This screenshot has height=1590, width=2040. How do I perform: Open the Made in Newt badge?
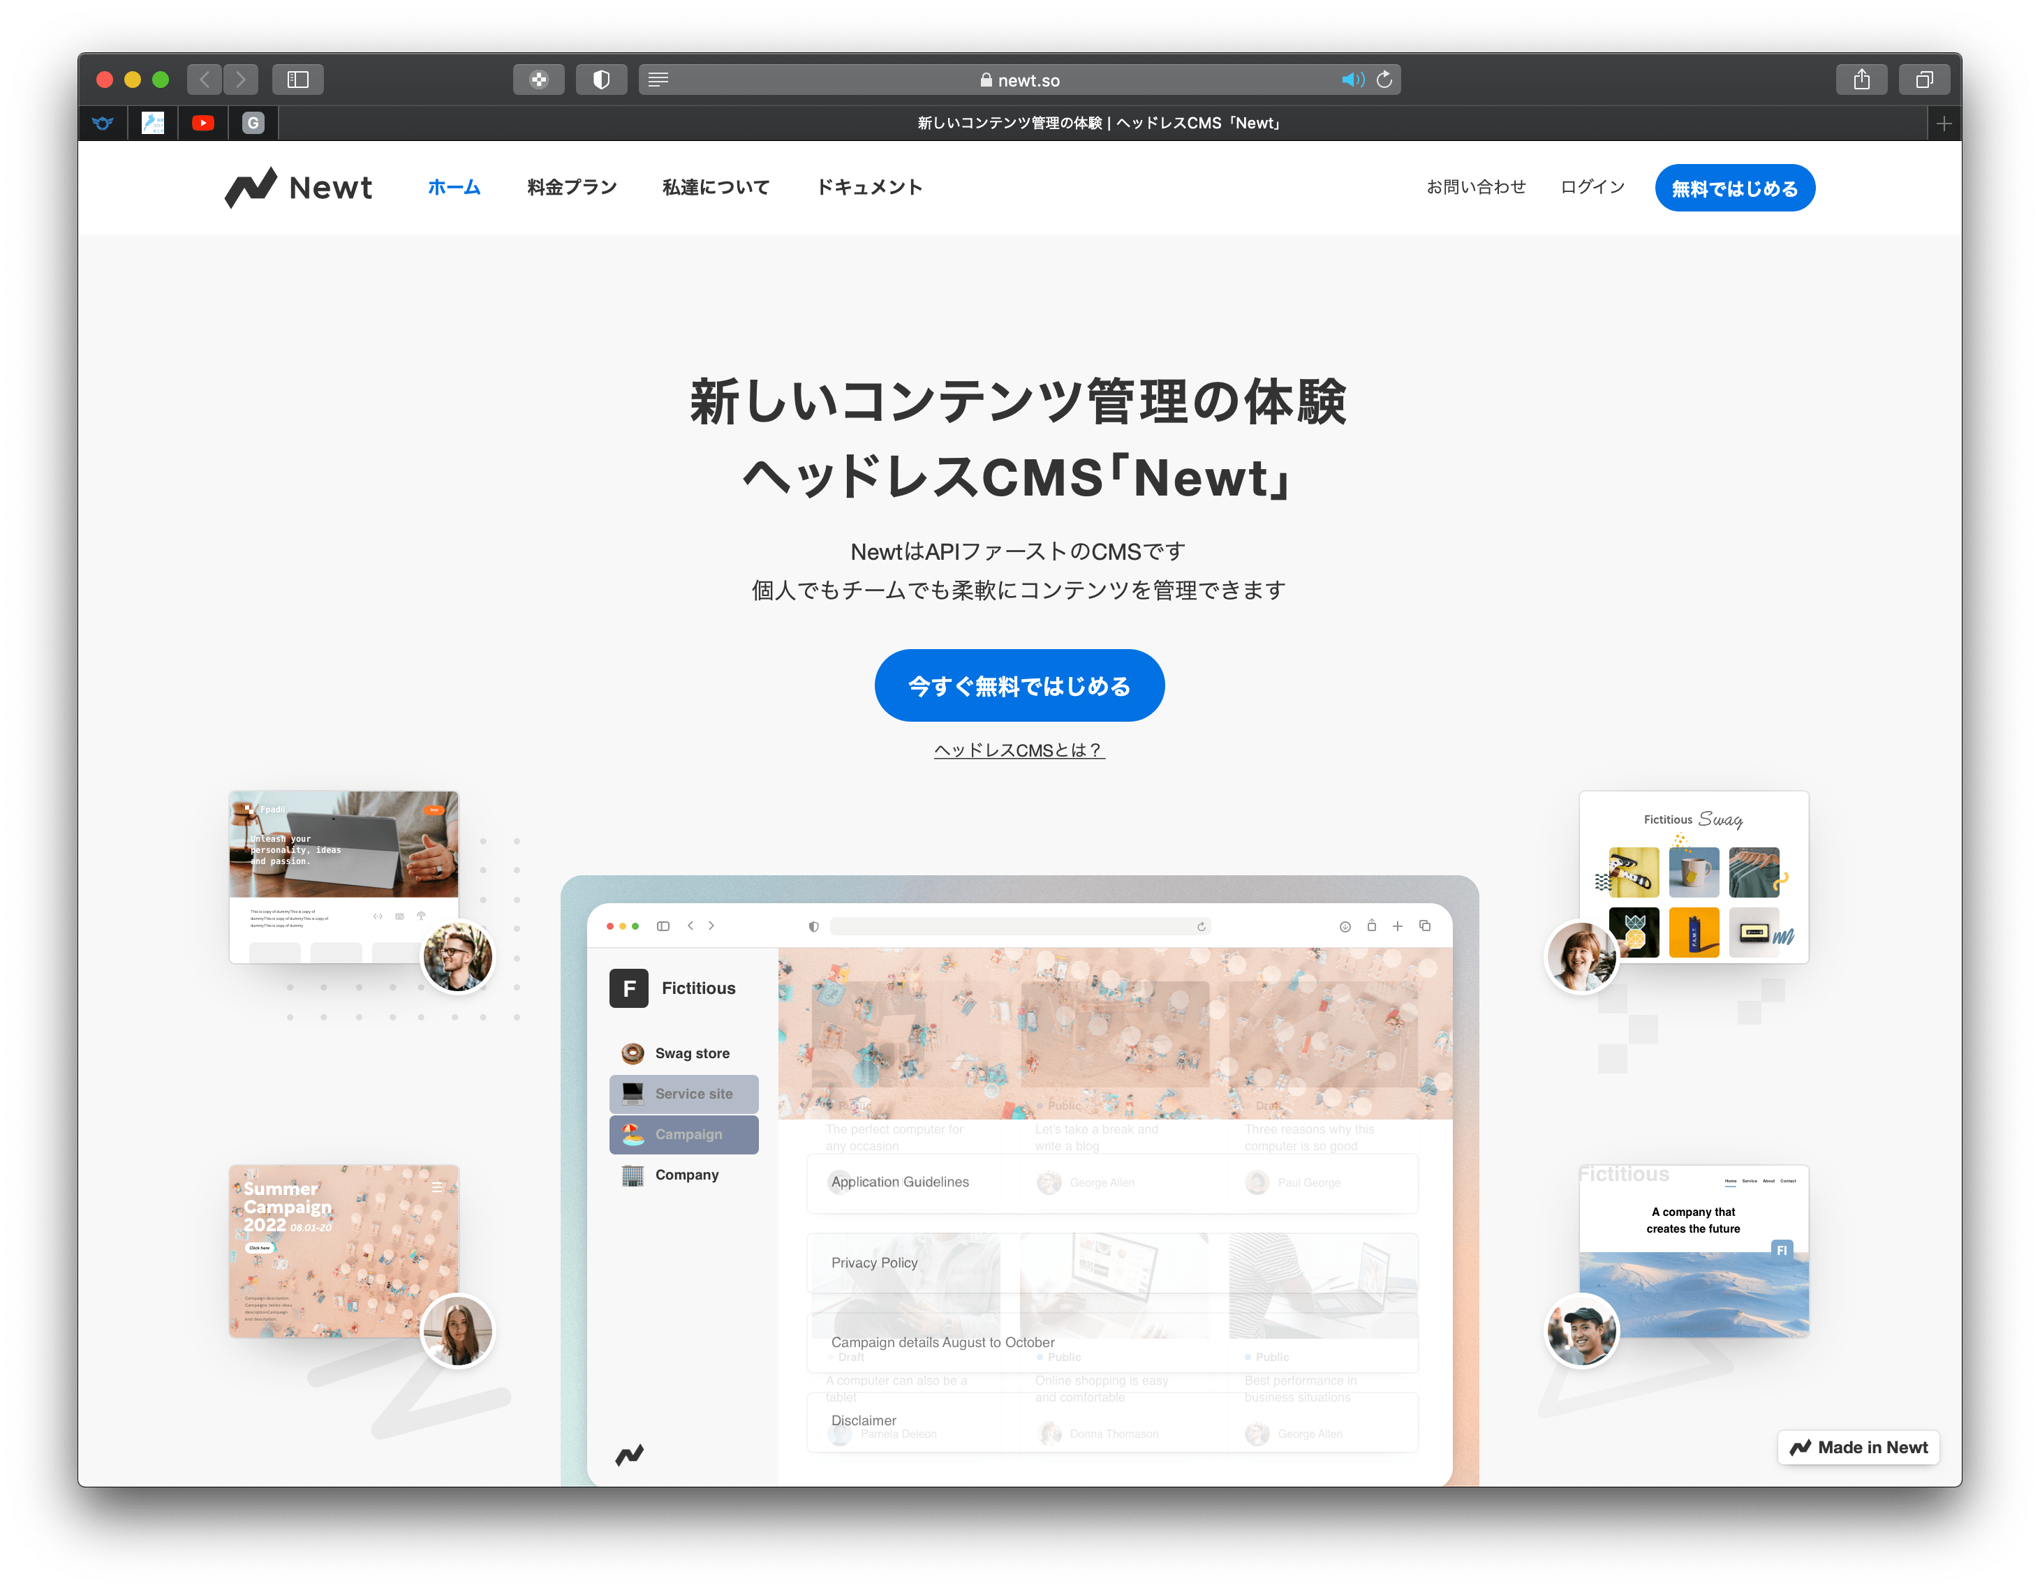(x=1858, y=1448)
